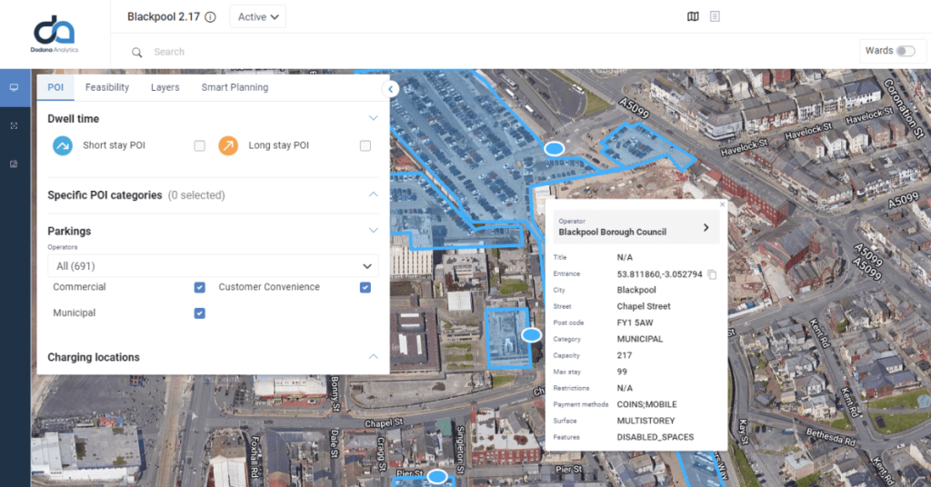Image resolution: width=931 pixels, height=487 pixels.
Task: Click the monitor icon in left sidebar
Action: (14, 88)
